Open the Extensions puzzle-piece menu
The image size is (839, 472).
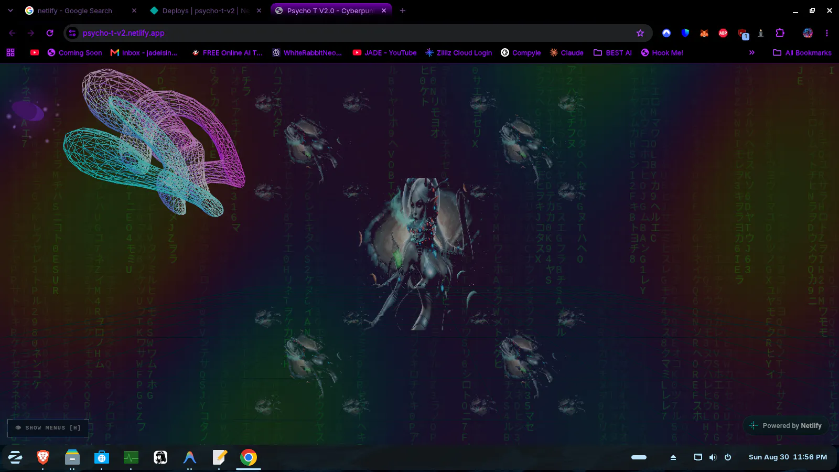tap(780, 33)
